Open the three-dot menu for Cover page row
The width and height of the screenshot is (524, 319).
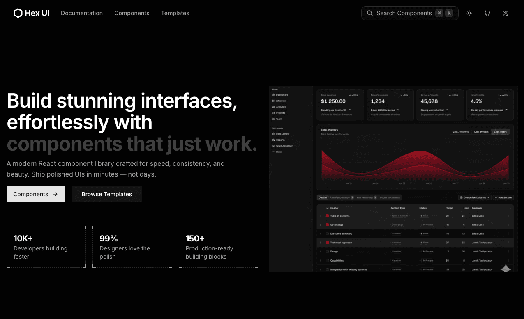[x=508, y=225]
